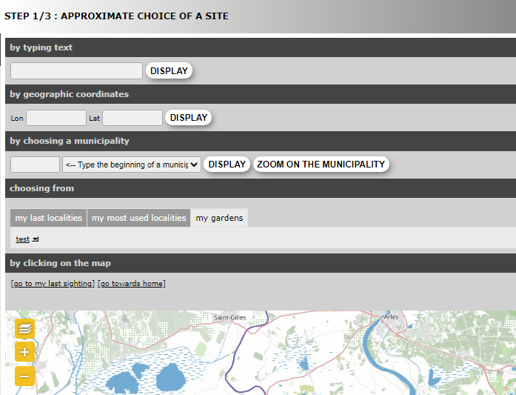The image size is (516, 395).
Task: Open the municipality dropdown list
Action: coord(132,165)
